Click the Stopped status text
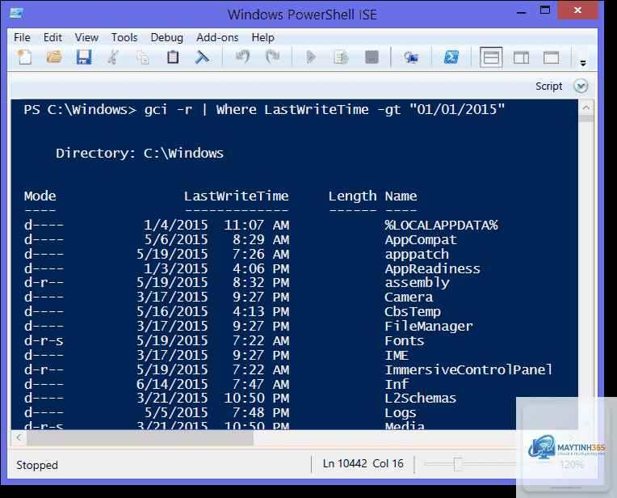The image size is (617, 498). (37, 465)
